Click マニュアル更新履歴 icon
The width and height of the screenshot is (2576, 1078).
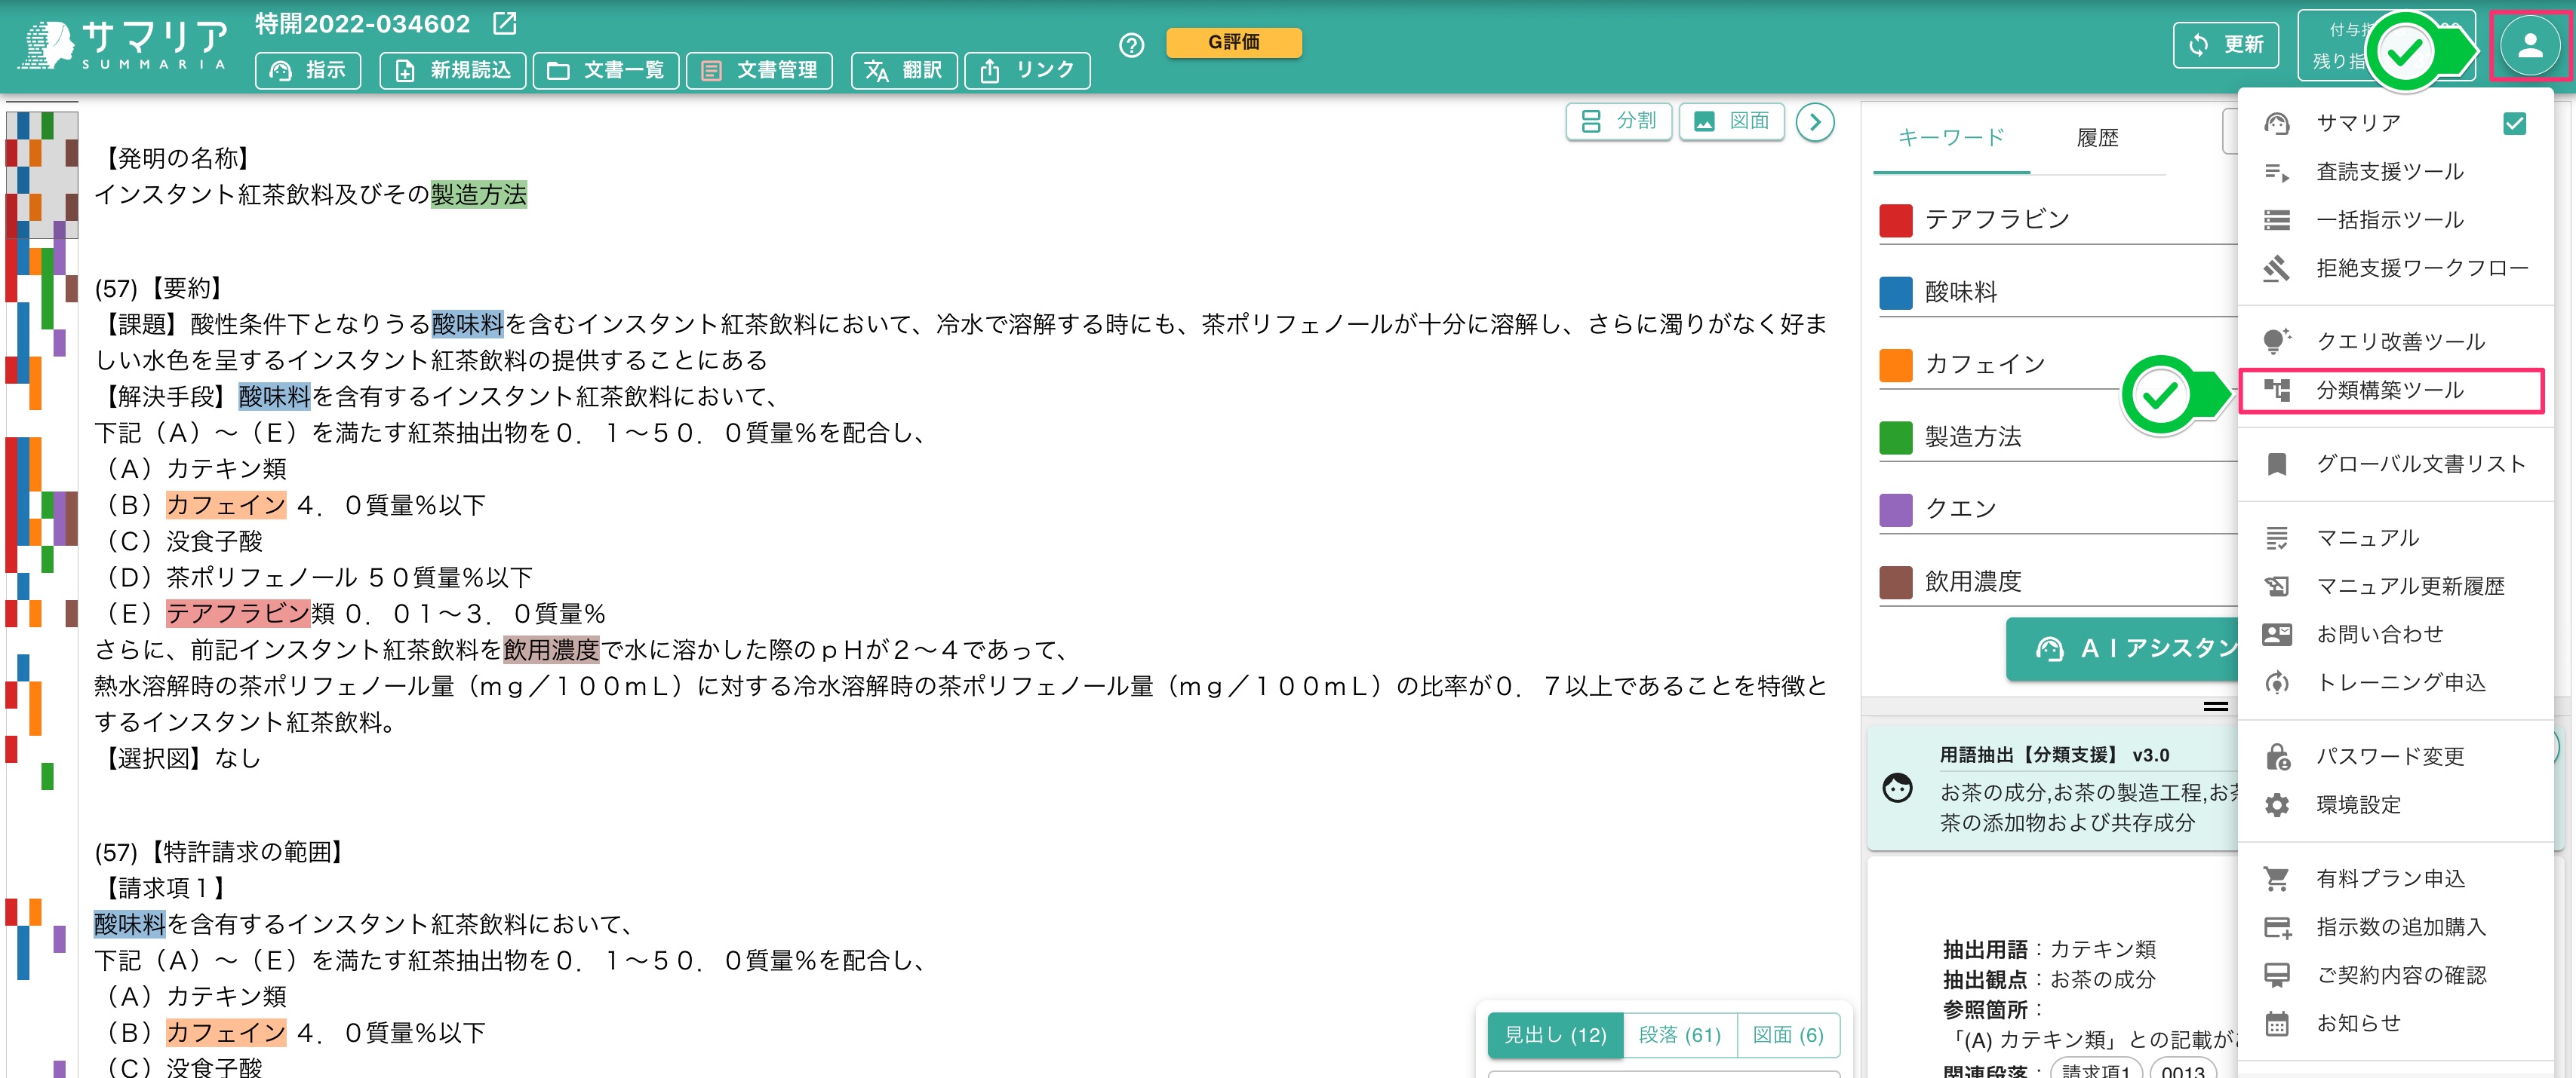click(x=2277, y=586)
